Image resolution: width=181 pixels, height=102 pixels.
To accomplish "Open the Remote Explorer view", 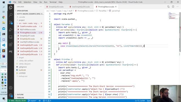I will pyautogui.click(x=11, y=37).
